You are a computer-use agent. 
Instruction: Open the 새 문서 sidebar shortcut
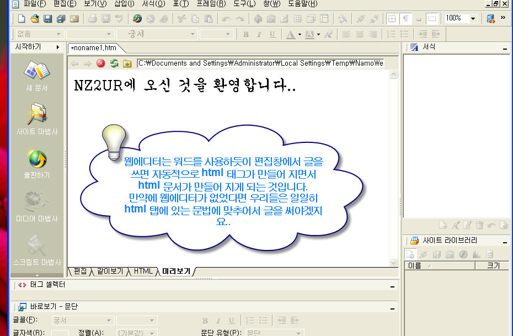pos(37,76)
